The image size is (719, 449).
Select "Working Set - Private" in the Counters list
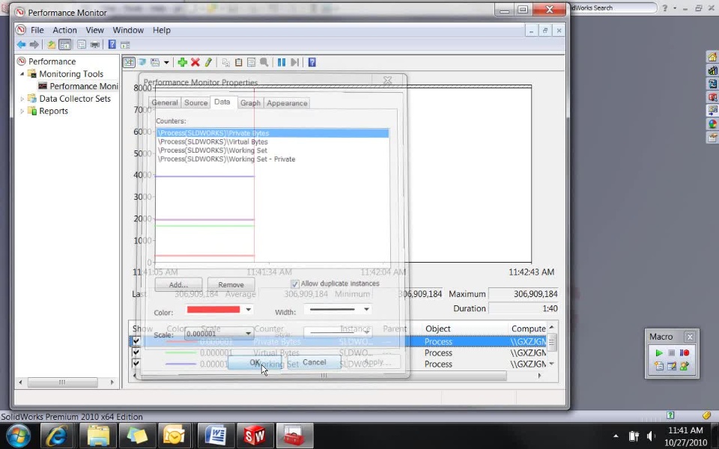(x=226, y=159)
